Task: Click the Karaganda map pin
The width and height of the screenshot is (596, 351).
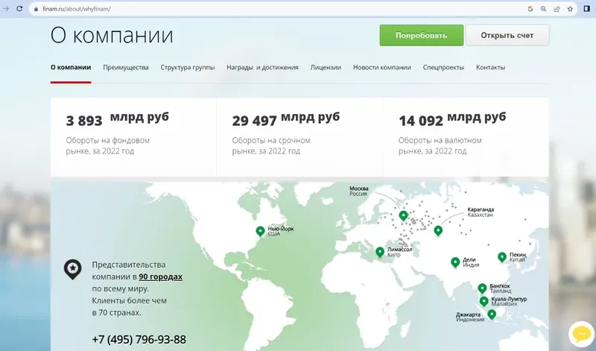Action: click(x=438, y=231)
